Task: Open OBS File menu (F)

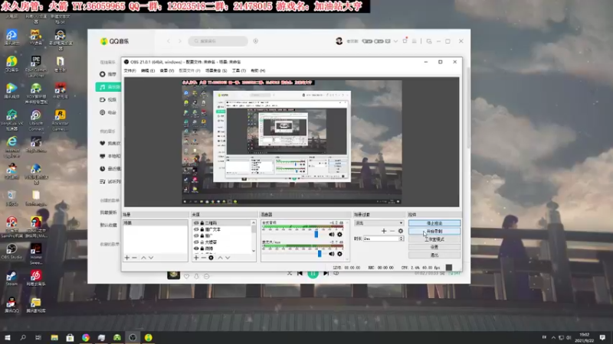Action: [x=129, y=70]
